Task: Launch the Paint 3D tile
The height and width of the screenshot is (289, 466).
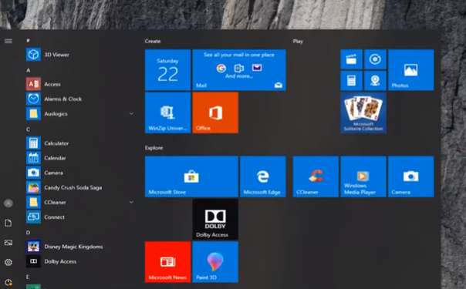Action: tap(215, 262)
